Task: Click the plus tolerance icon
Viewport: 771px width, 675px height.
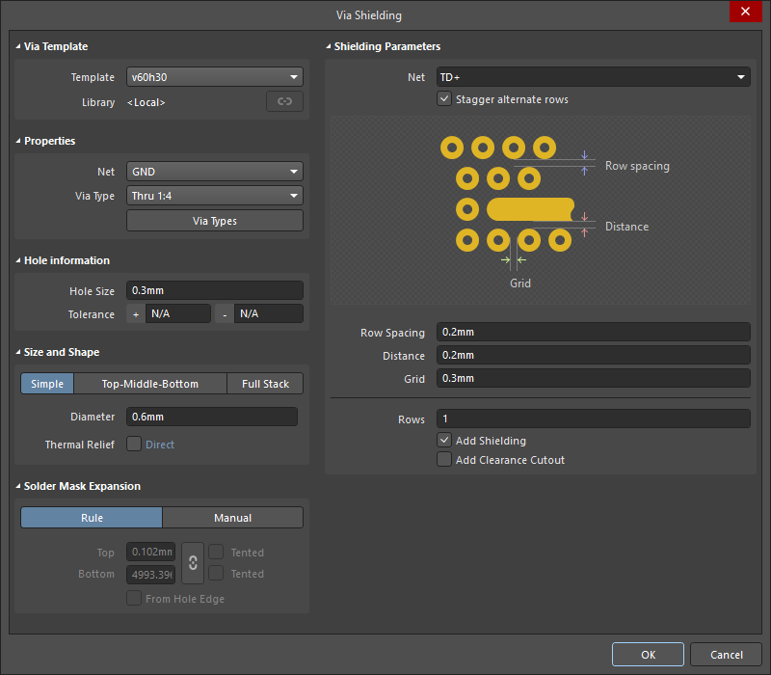Action: 135,314
